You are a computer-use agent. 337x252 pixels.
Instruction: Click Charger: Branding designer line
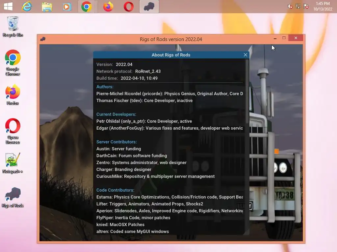tap(124, 170)
